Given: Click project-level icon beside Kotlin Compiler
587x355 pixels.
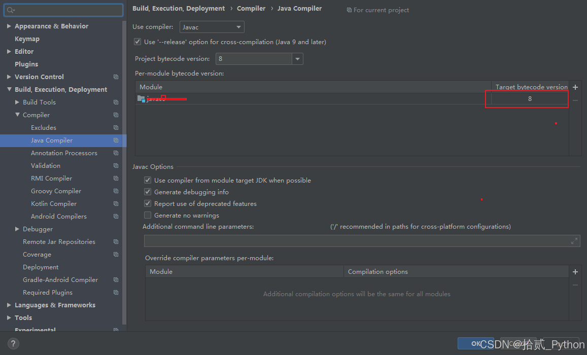Looking at the screenshot, I should (116, 203).
